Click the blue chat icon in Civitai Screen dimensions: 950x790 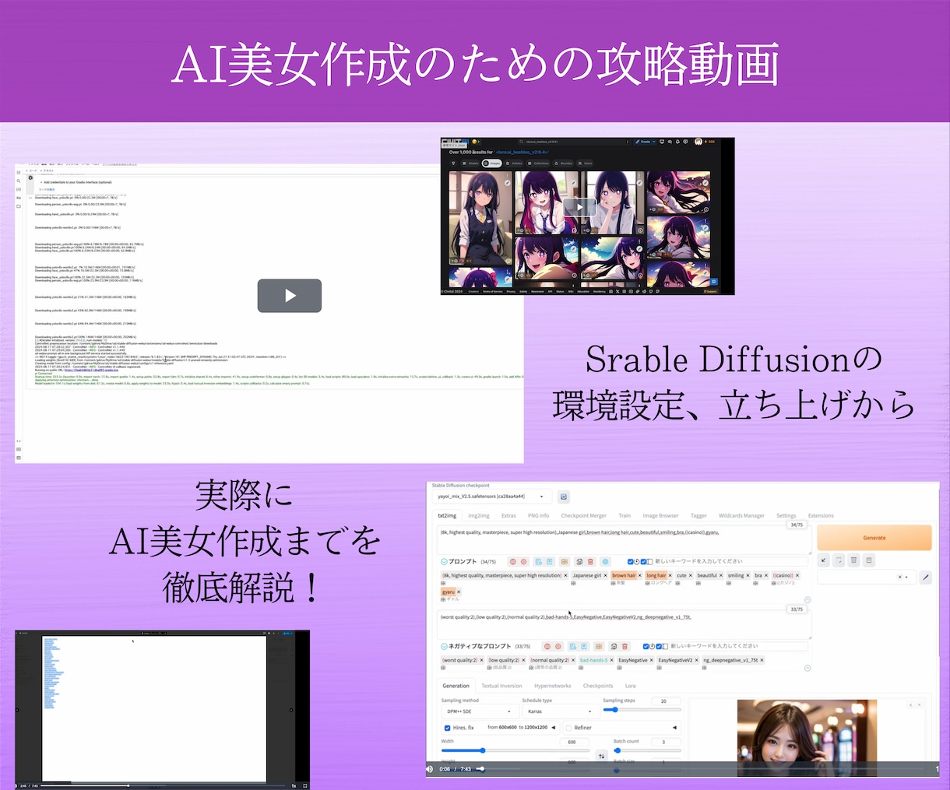(x=714, y=282)
